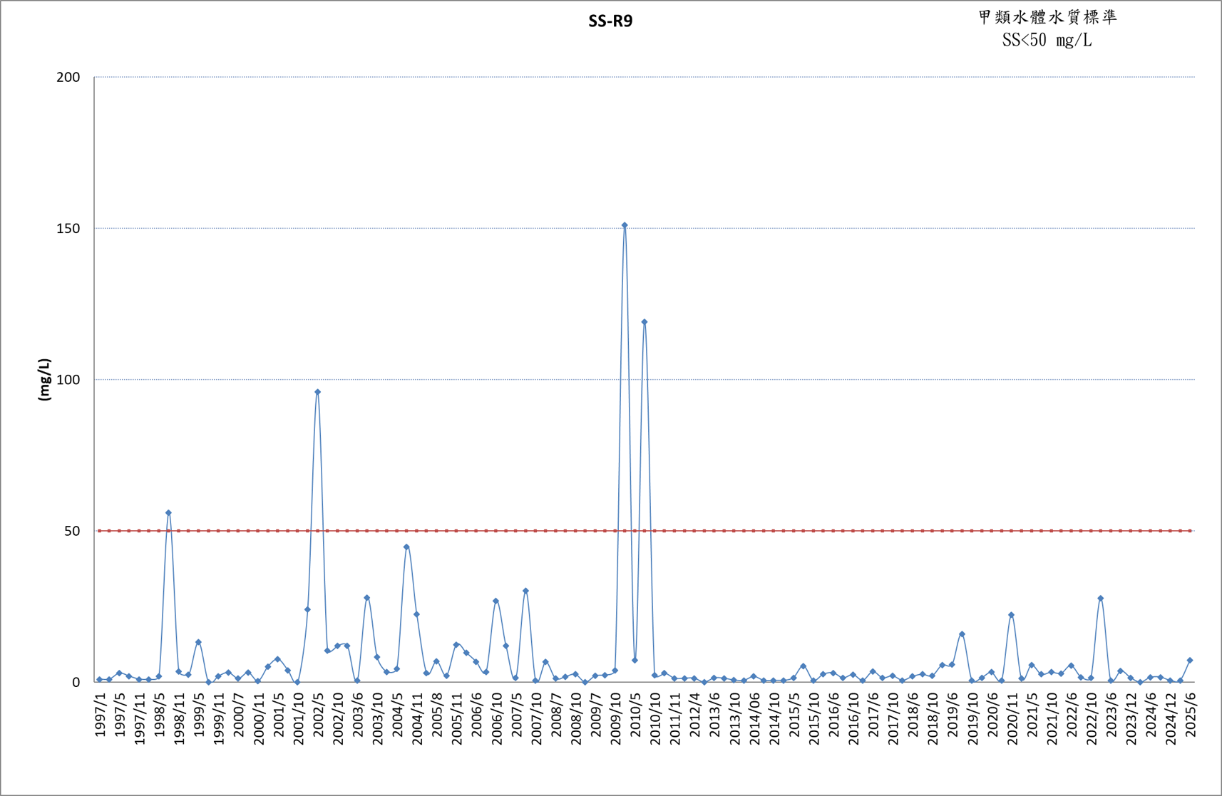The width and height of the screenshot is (1222, 796).
Task: Select the red 50 mg/L threshold line
Action: point(645,531)
